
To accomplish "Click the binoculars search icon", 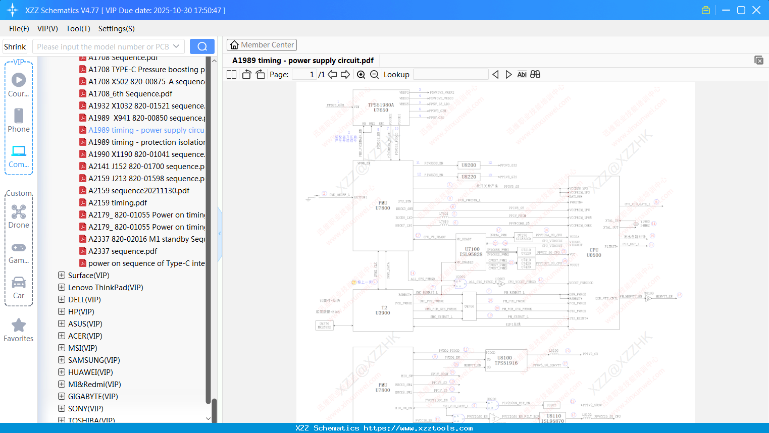I will coord(535,75).
